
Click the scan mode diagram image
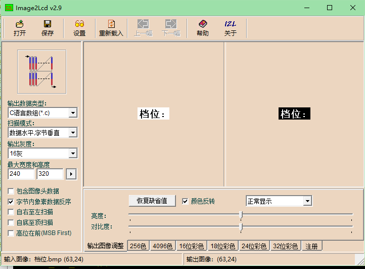[x=42, y=71]
